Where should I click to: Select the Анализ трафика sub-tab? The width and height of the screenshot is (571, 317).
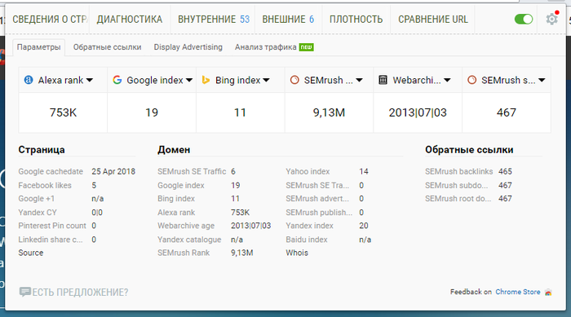274,47
